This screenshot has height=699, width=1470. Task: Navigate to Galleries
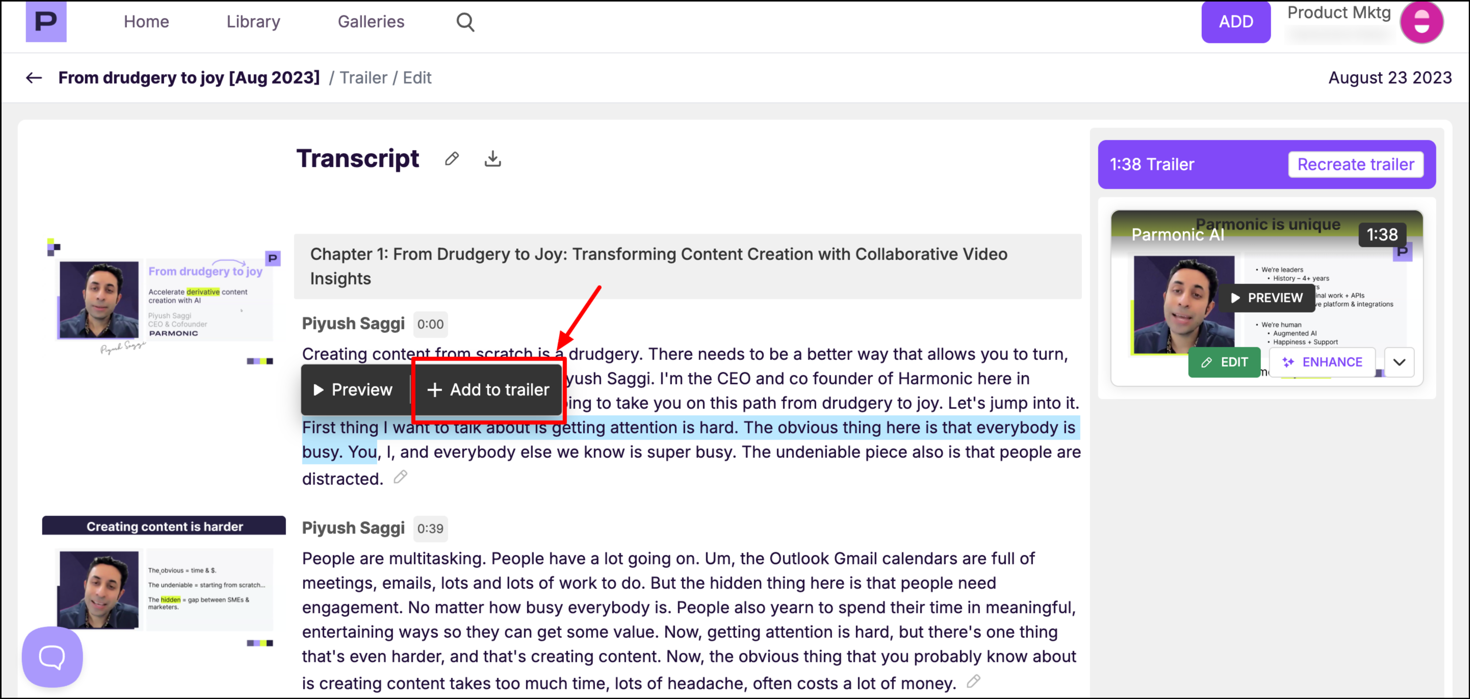(x=371, y=22)
